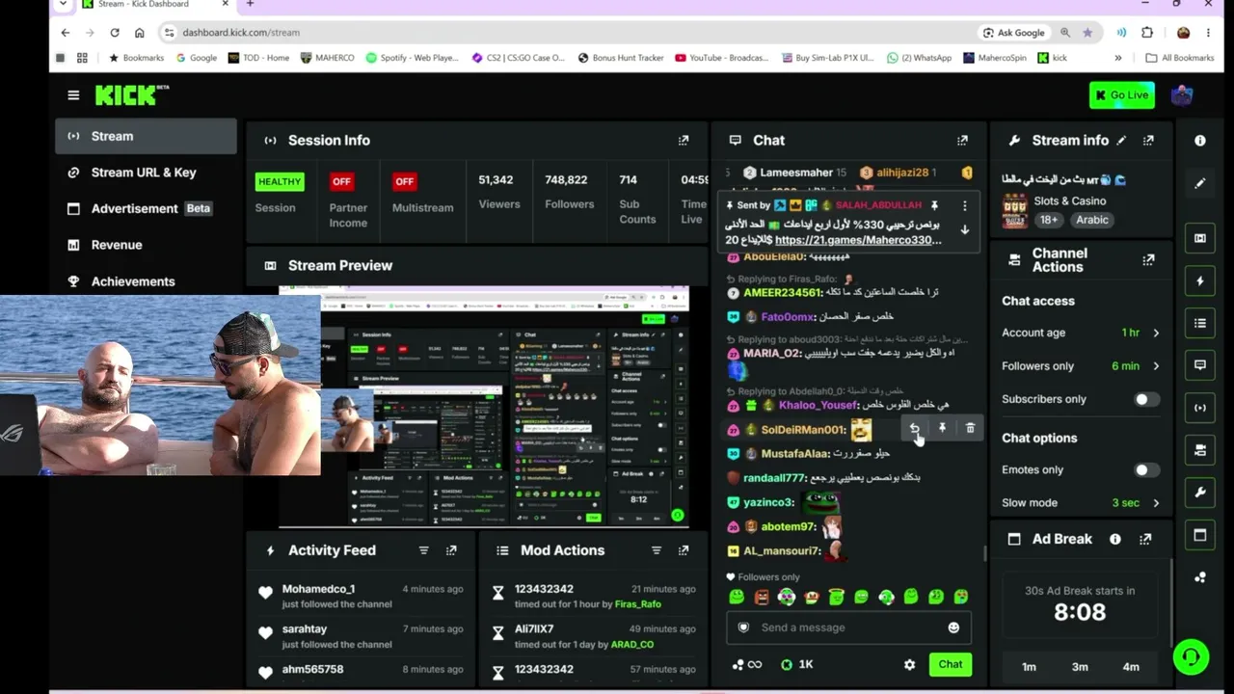Toggle Emotes only chat option
Viewport: 1234px width, 694px height.
point(1145,470)
